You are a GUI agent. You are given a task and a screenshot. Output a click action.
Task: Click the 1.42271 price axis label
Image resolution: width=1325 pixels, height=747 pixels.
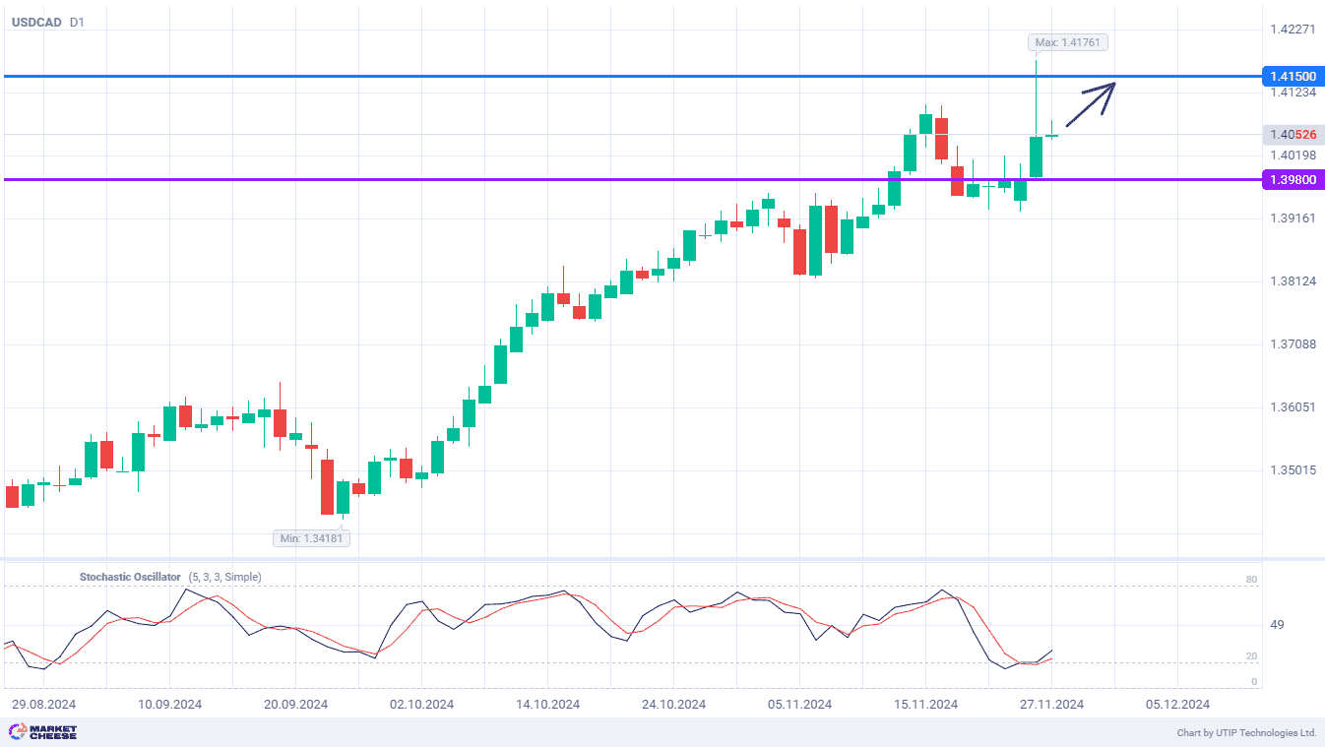(1293, 30)
